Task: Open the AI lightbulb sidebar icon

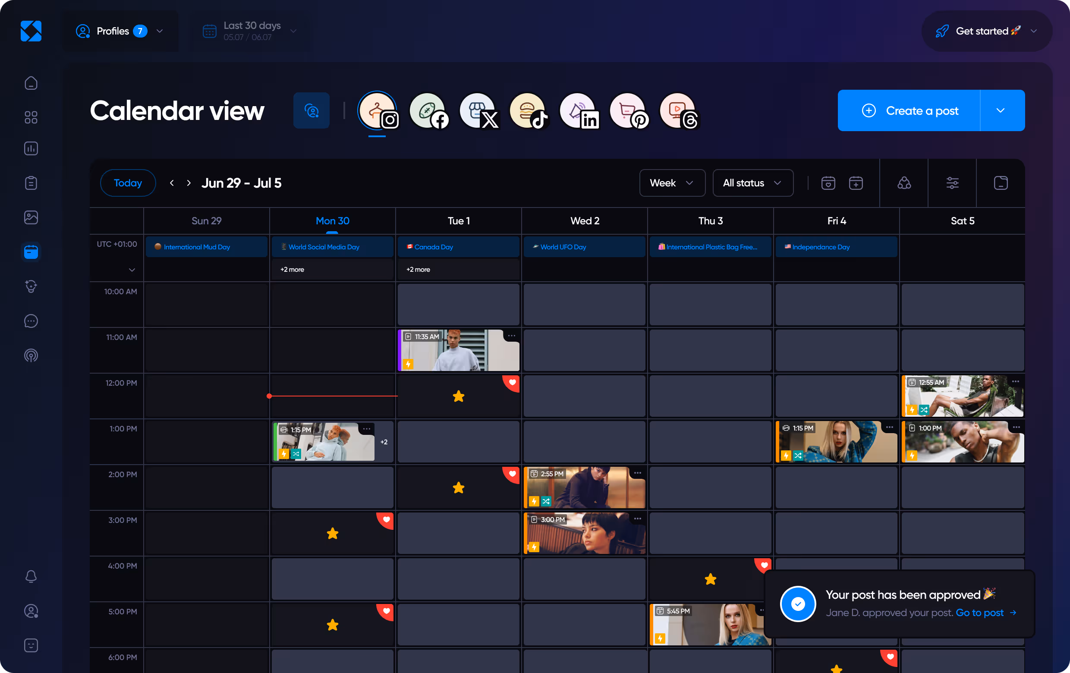Action: tap(31, 286)
